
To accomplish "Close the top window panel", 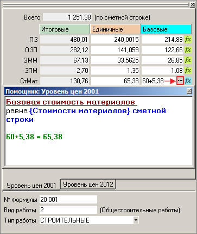I will pyautogui.click(x=192, y=5).
